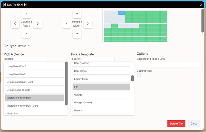206x132 pixels.
Task: Click the Background Image Link field
Action: [169, 64]
